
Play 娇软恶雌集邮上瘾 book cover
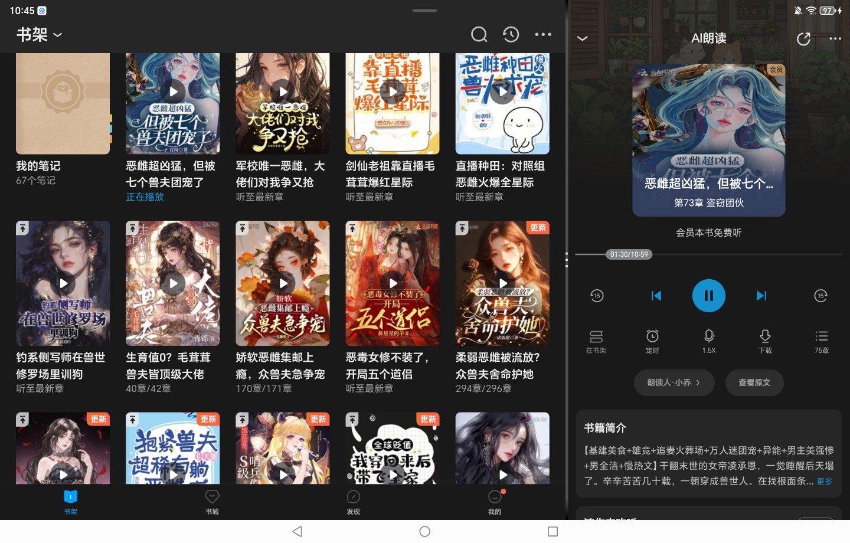pos(283,283)
